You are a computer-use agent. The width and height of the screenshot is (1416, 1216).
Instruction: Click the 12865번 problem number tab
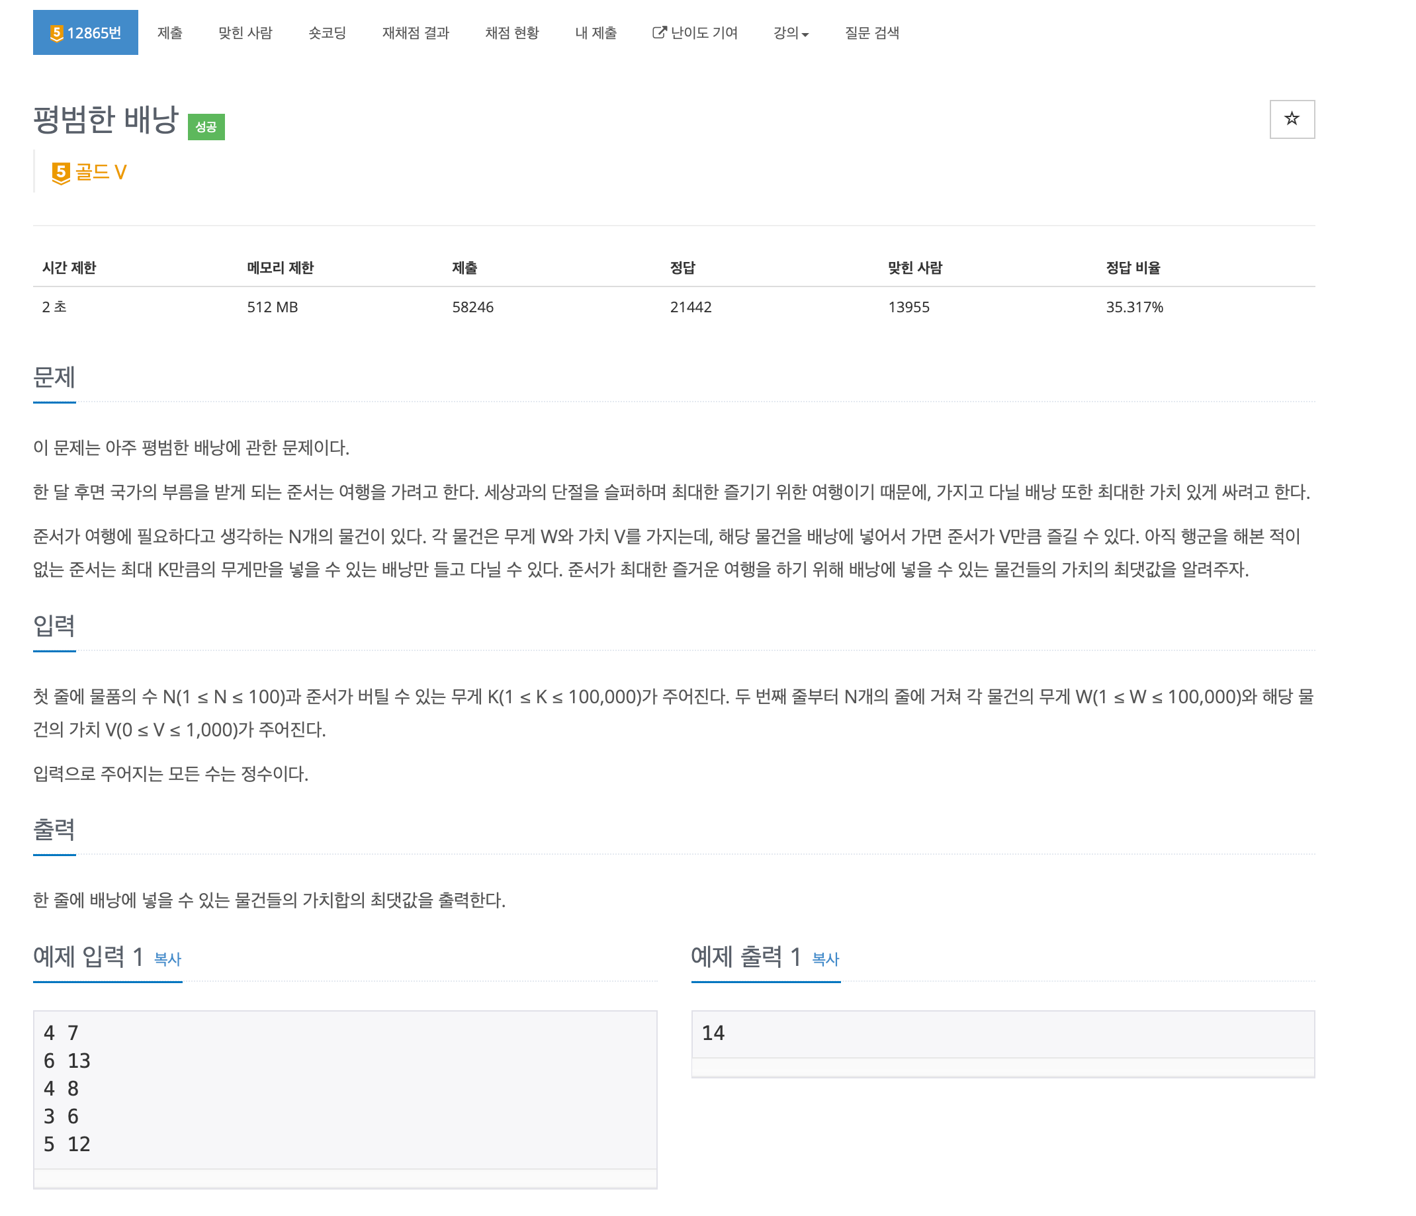(x=85, y=33)
